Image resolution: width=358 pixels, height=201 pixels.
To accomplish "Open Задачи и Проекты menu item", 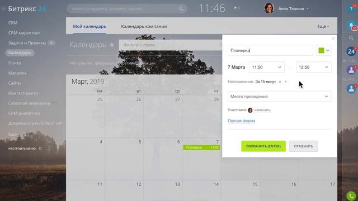I will [27, 43].
